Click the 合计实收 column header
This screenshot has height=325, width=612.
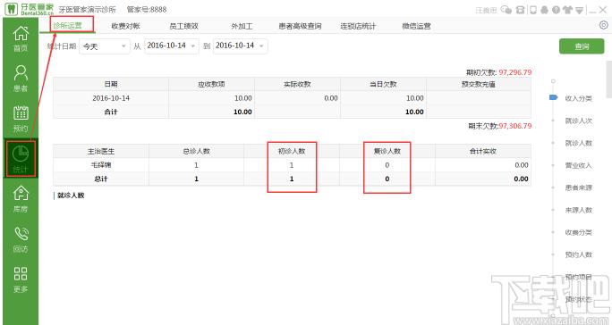pos(483,151)
